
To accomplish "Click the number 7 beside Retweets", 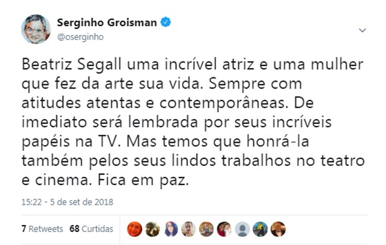I will (24, 229).
